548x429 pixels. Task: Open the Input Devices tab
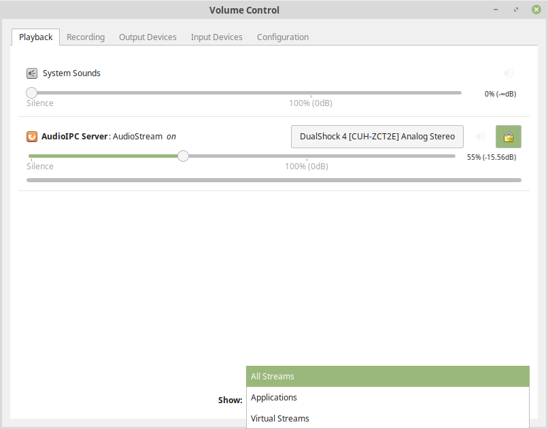pyautogui.click(x=216, y=37)
